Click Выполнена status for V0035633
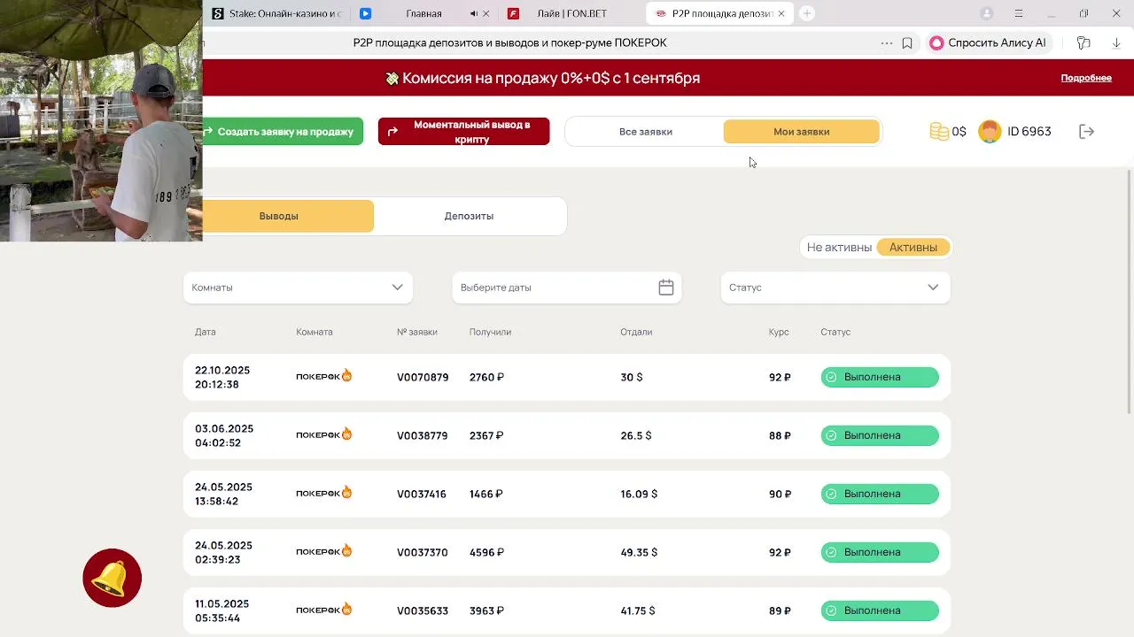Viewport: 1134px width, 637px height. pos(880,610)
